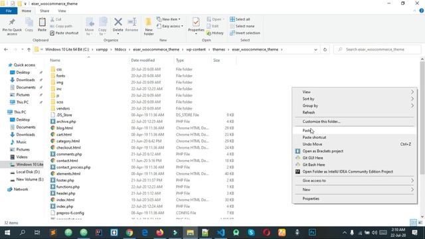Open Easy access dropdown
Screen dimensions: 425x239
tap(170, 26)
